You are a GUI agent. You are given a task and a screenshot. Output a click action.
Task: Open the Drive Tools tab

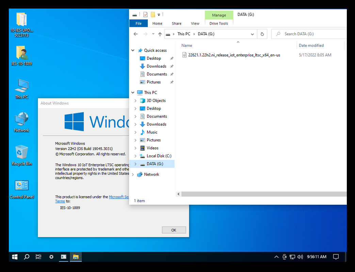219,23
